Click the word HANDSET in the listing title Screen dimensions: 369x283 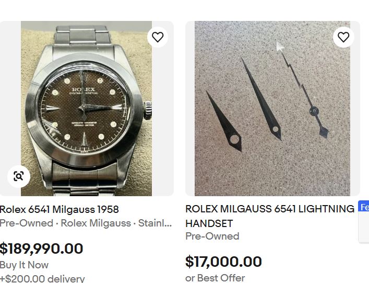209,223
